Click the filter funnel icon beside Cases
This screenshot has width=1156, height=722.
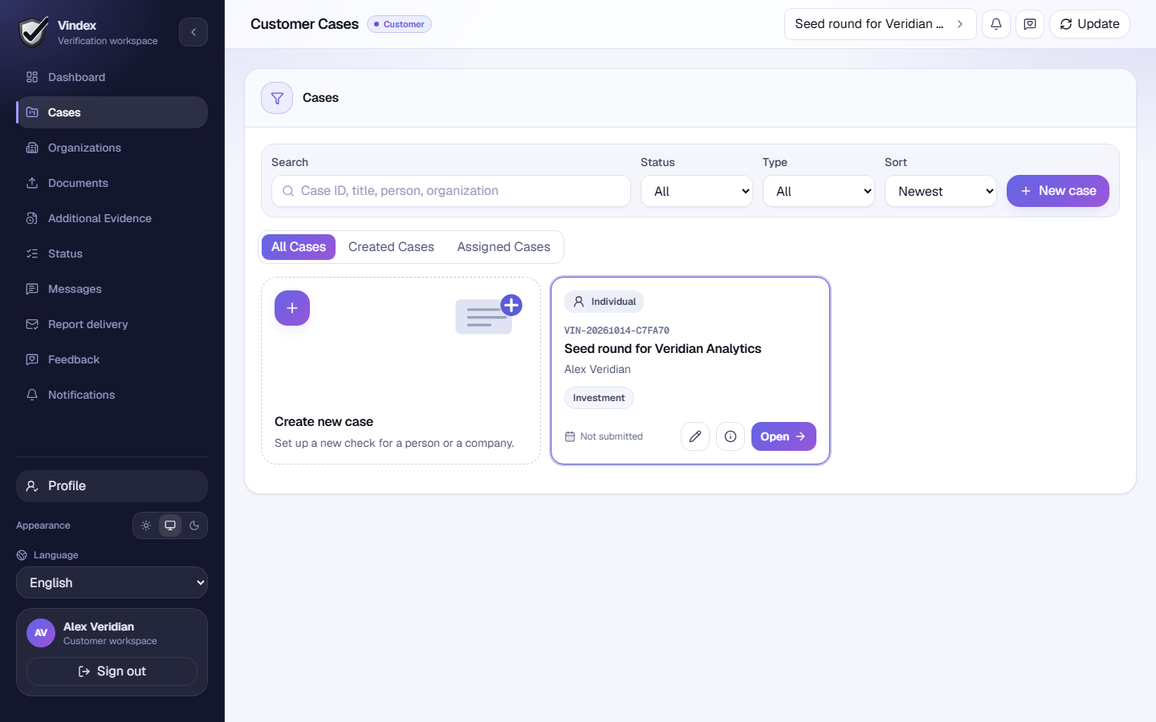coord(277,98)
